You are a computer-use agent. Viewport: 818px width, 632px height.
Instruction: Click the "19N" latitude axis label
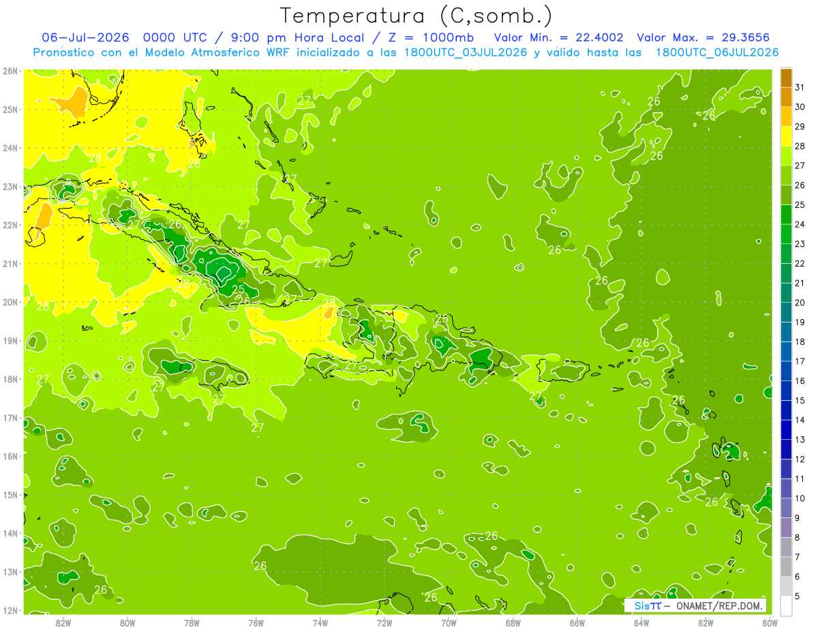tap(10, 340)
